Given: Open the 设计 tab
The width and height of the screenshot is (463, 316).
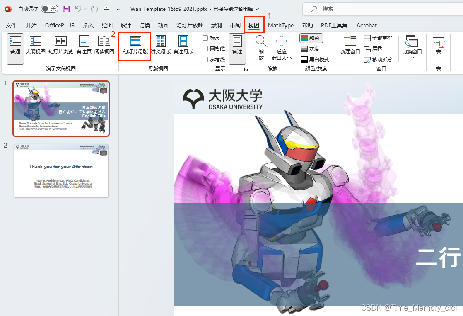Looking at the screenshot, I should coord(125,25).
